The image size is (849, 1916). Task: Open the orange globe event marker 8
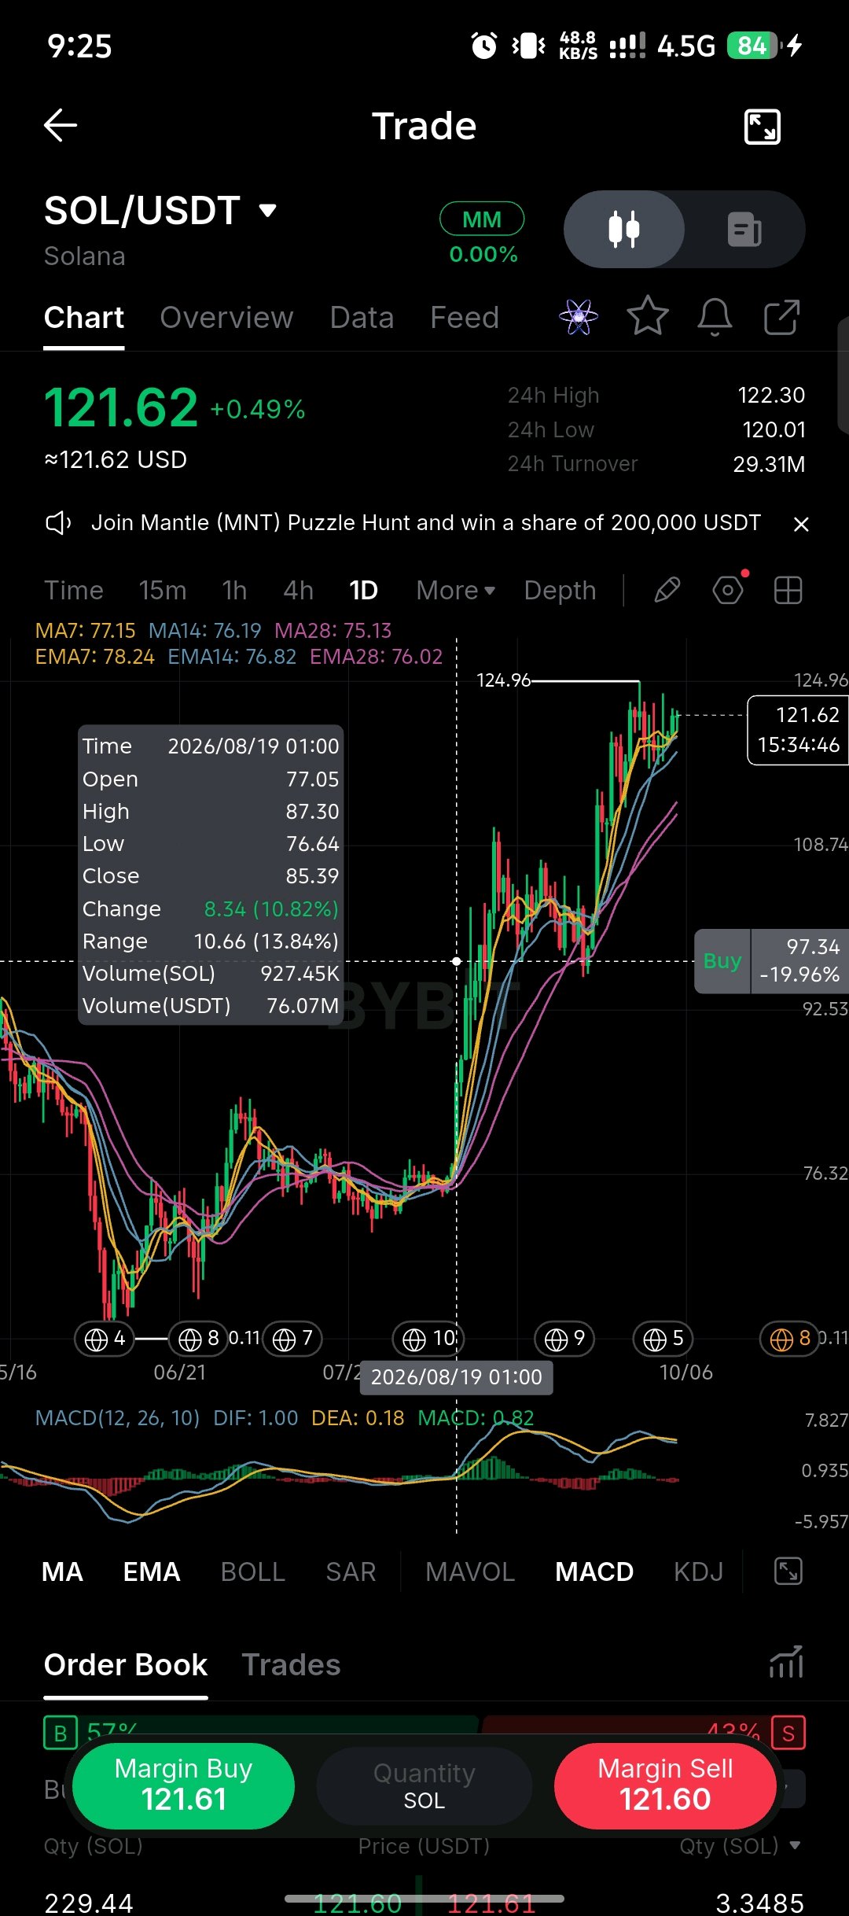(788, 1339)
